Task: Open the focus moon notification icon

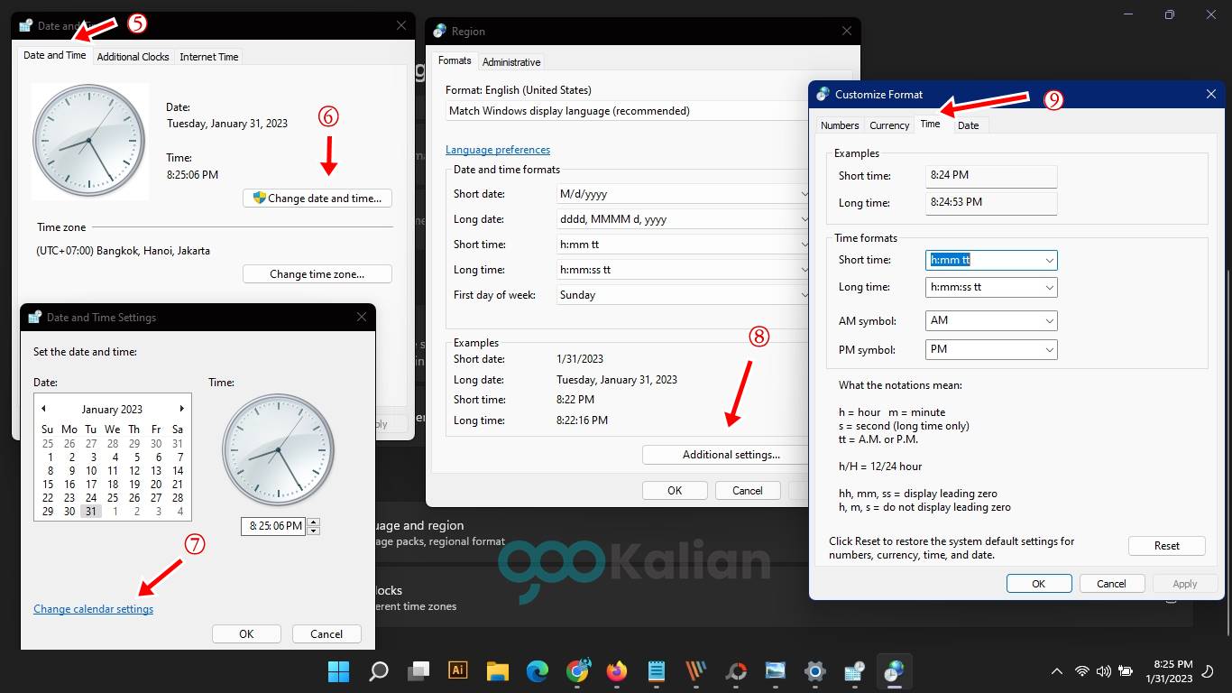Action: [x=1209, y=671]
